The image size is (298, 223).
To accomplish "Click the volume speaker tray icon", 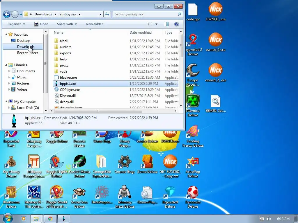I will pyautogui.click(x=268, y=219).
